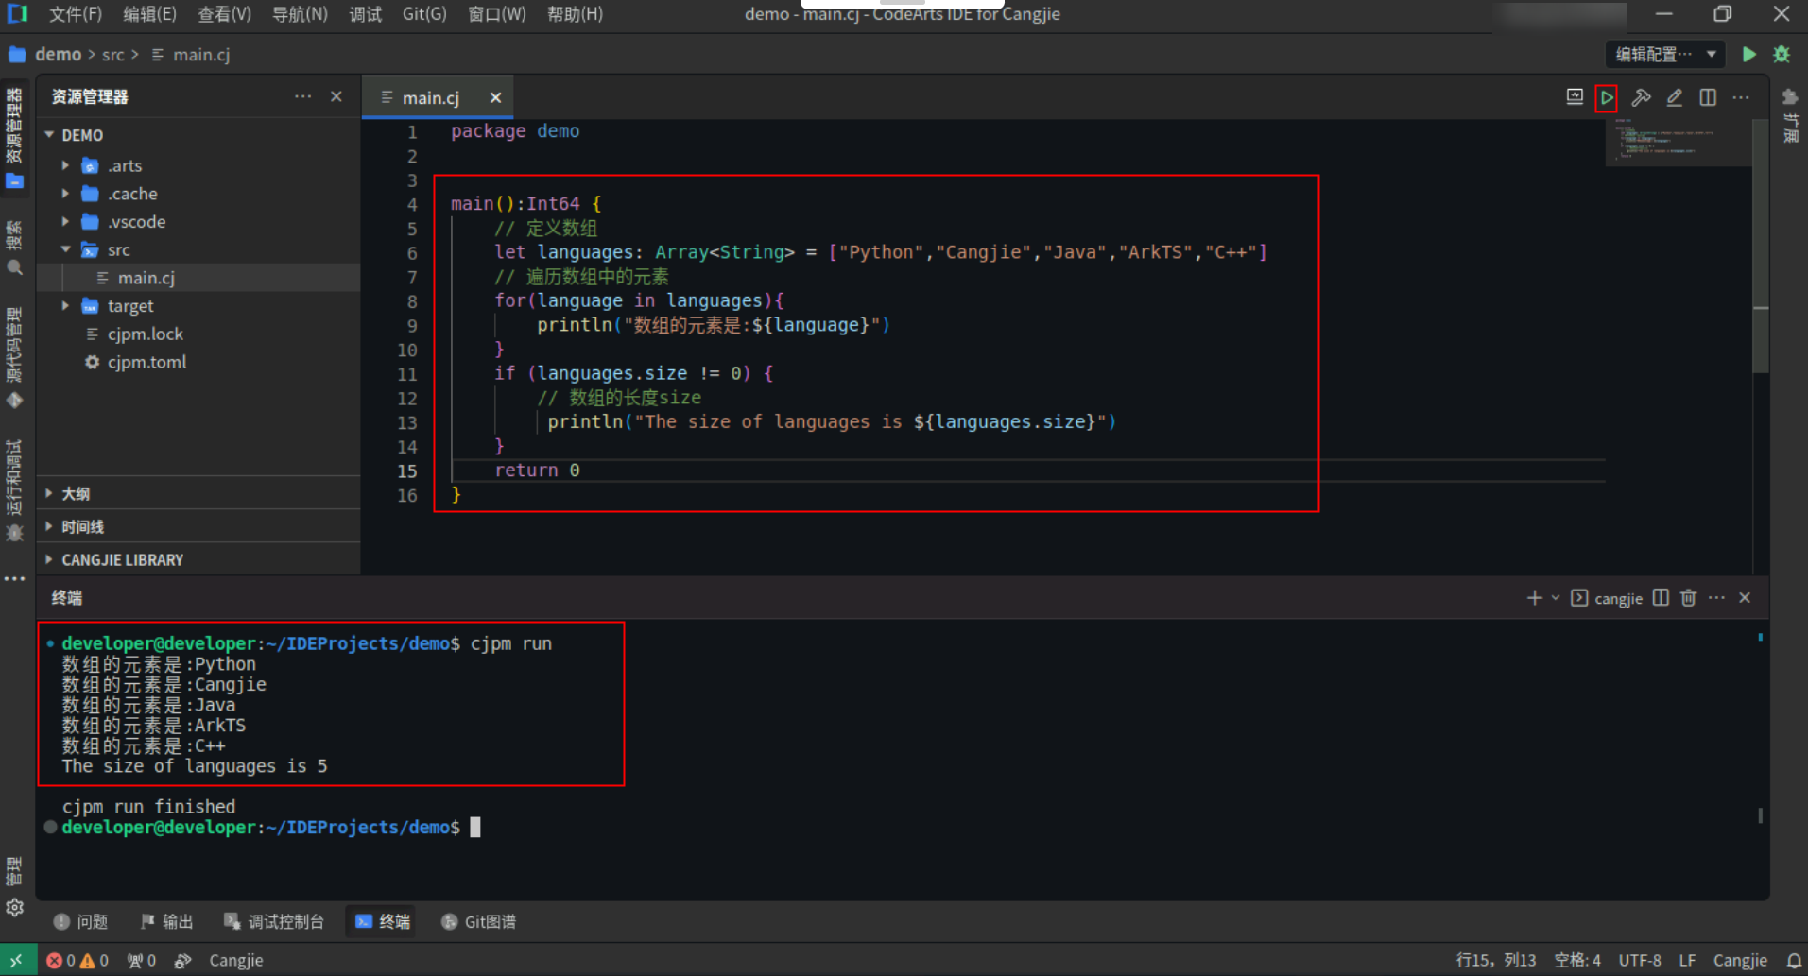Viewport: 1808px width, 976px height.
Task: Open the remote connection status bar icon
Action: pos(17,960)
